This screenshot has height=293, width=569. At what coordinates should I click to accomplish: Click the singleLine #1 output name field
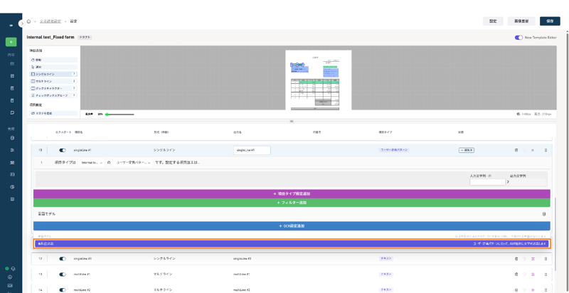coord(252,150)
